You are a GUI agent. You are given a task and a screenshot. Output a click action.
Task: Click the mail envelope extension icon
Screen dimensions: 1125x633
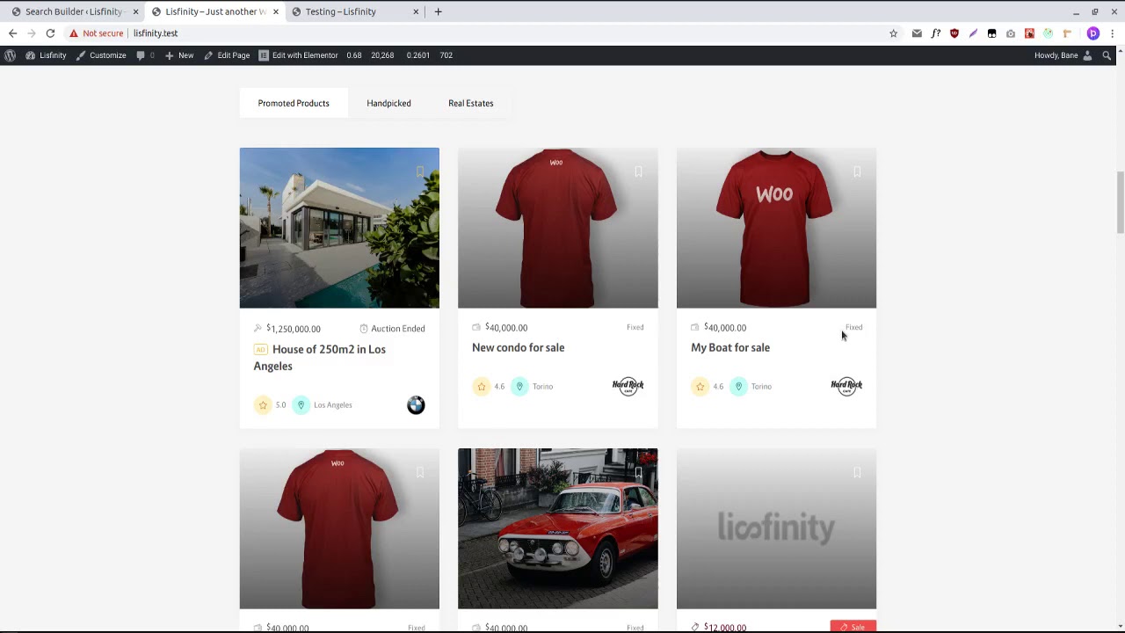tap(917, 33)
